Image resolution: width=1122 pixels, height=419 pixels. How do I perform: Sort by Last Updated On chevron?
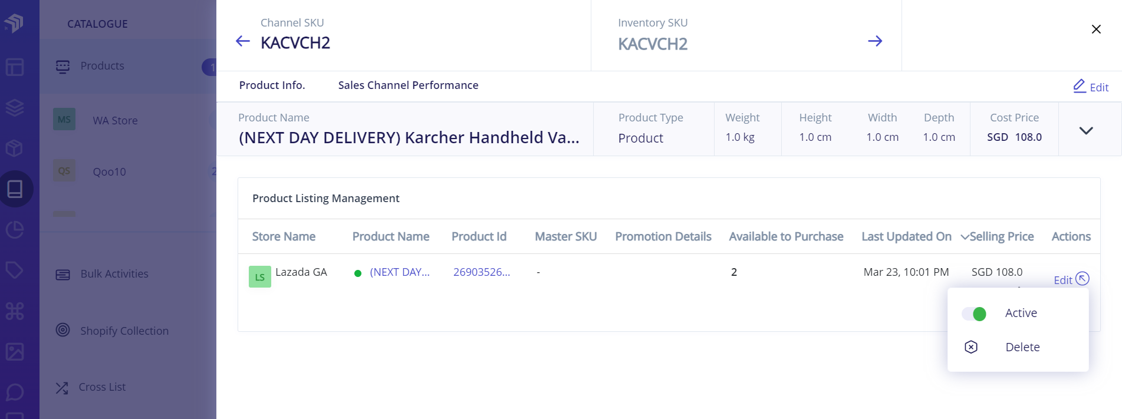coord(965,237)
